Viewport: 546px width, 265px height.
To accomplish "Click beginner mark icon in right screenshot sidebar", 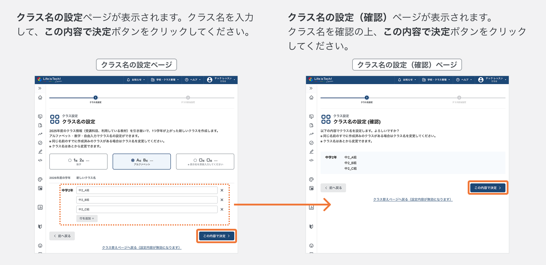I will tap(311, 226).
